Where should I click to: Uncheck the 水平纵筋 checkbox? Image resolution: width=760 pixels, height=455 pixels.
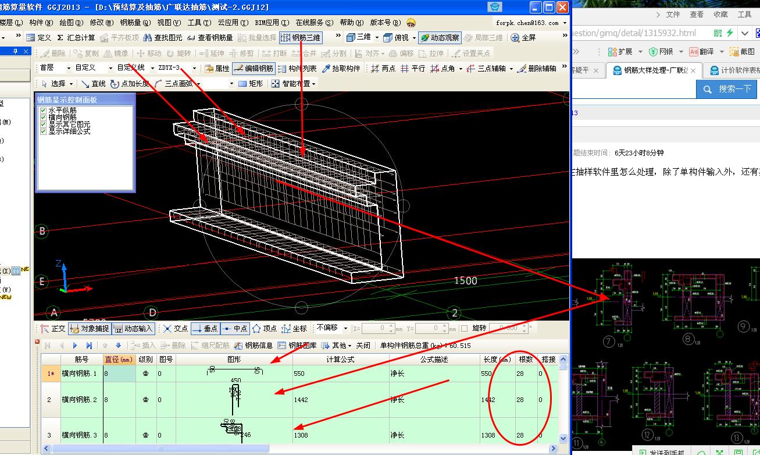[x=42, y=111]
